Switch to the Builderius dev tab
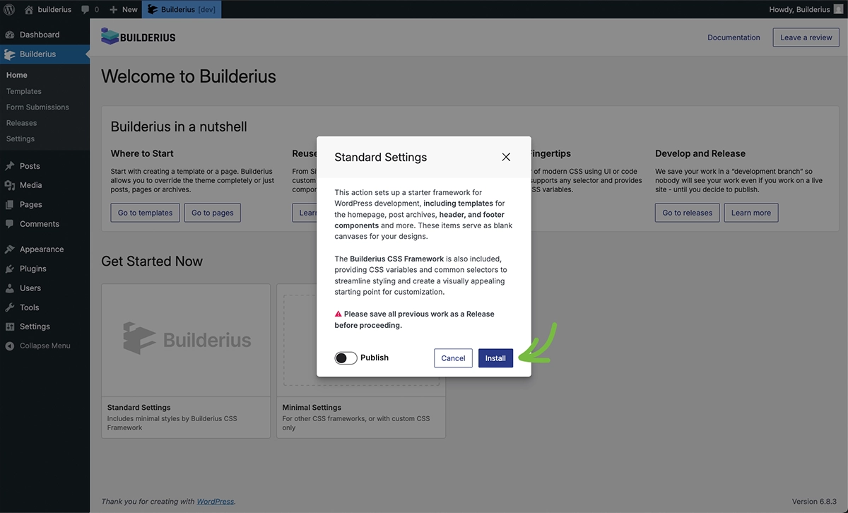Viewport: 848px width, 513px height. coord(182,9)
